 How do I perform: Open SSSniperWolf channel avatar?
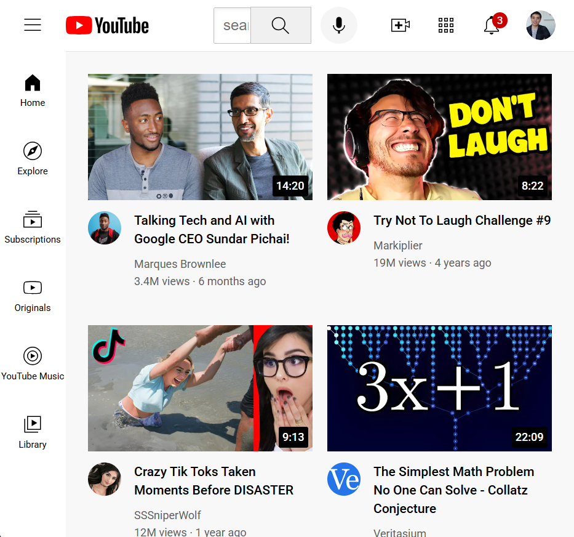(105, 478)
